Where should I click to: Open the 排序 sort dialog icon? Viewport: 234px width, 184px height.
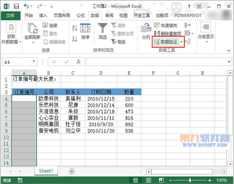[85, 28]
